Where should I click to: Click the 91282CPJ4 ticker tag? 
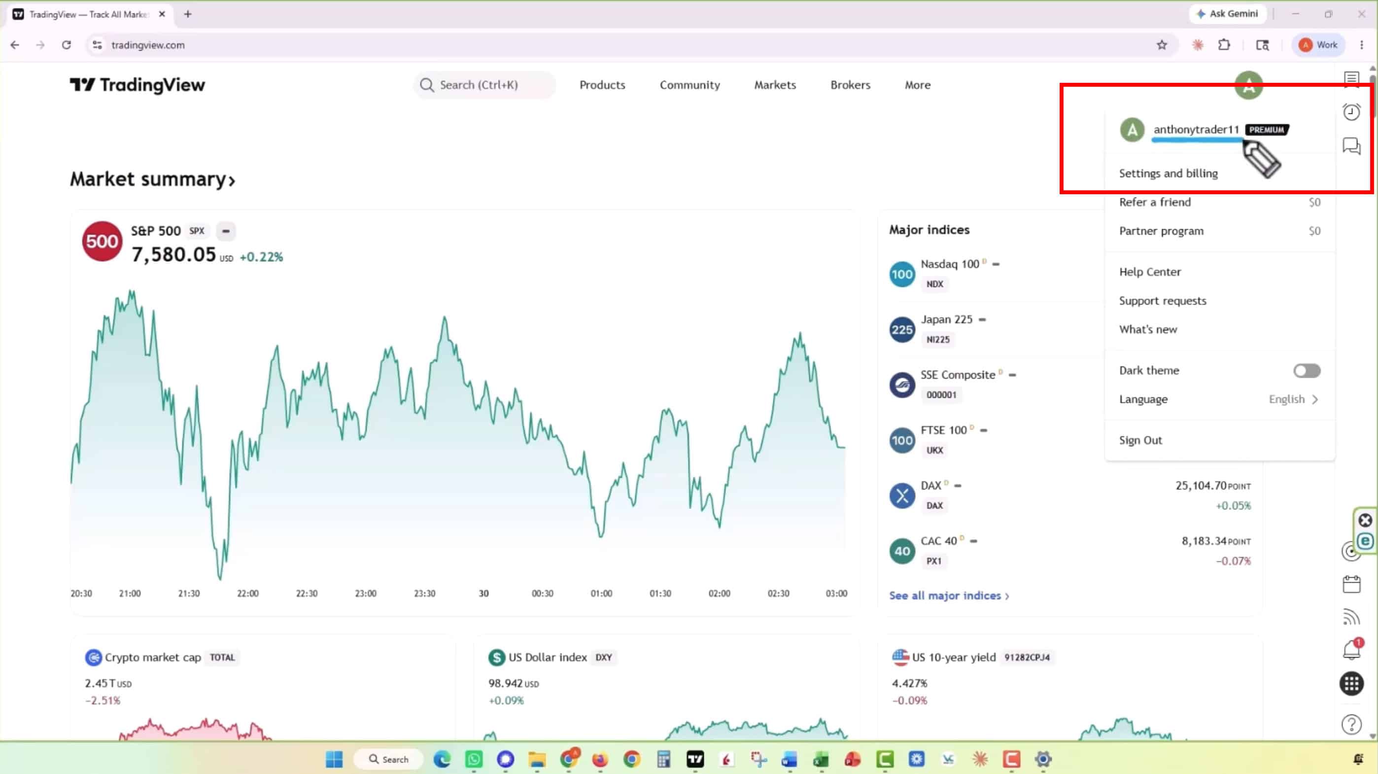click(1027, 657)
